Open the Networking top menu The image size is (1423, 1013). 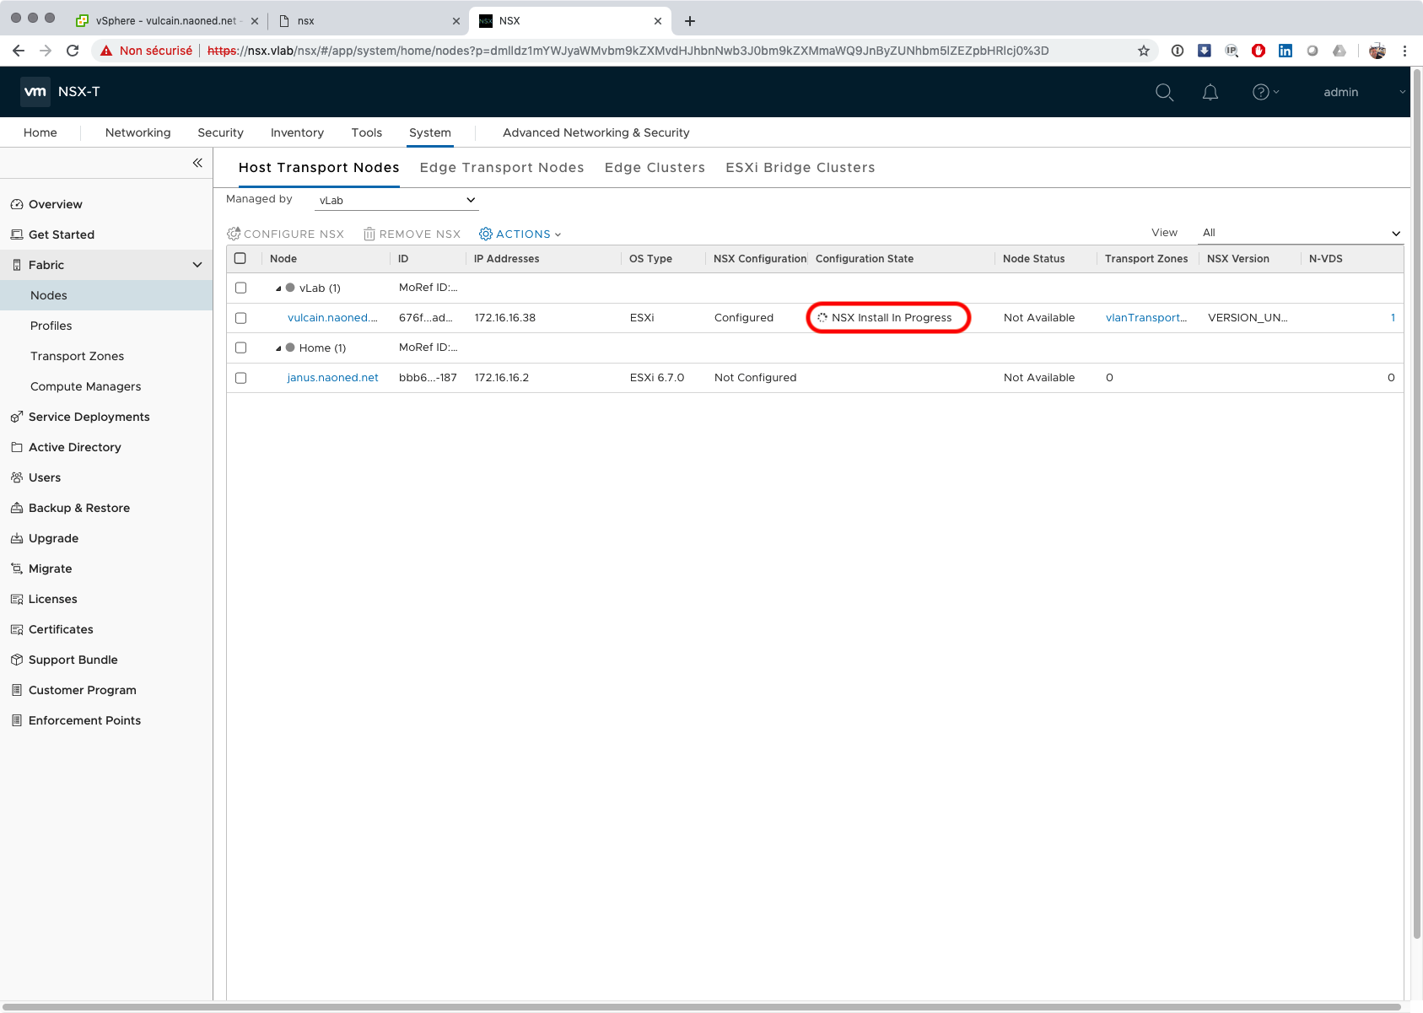pyautogui.click(x=137, y=132)
